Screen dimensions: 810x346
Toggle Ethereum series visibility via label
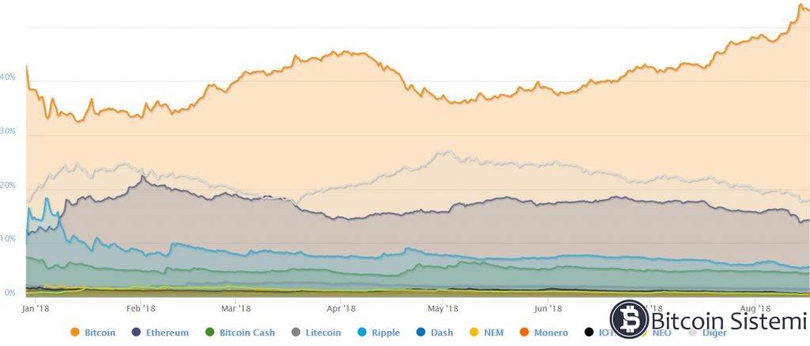pyautogui.click(x=167, y=333)
